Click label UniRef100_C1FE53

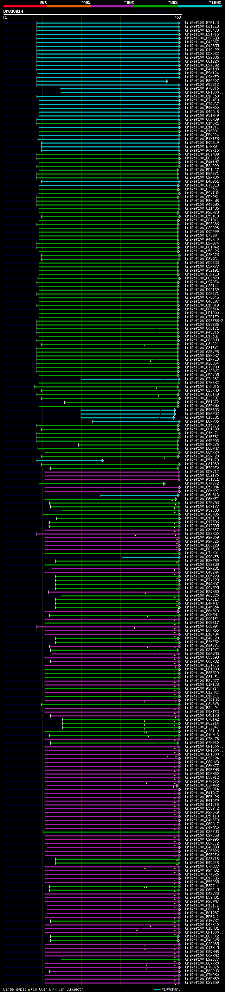201,96
